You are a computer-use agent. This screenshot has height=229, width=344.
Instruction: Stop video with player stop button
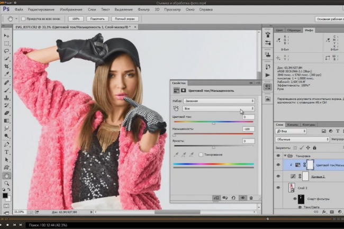pos(7,225)
